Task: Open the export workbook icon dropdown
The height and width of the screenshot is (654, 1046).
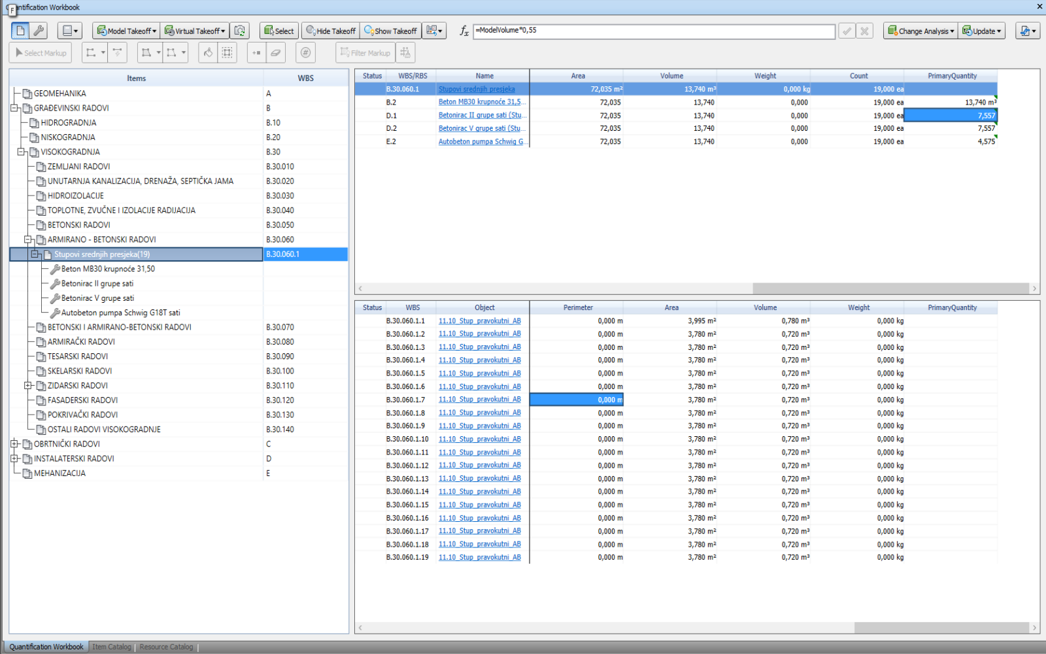Action: click(1027, 31)
